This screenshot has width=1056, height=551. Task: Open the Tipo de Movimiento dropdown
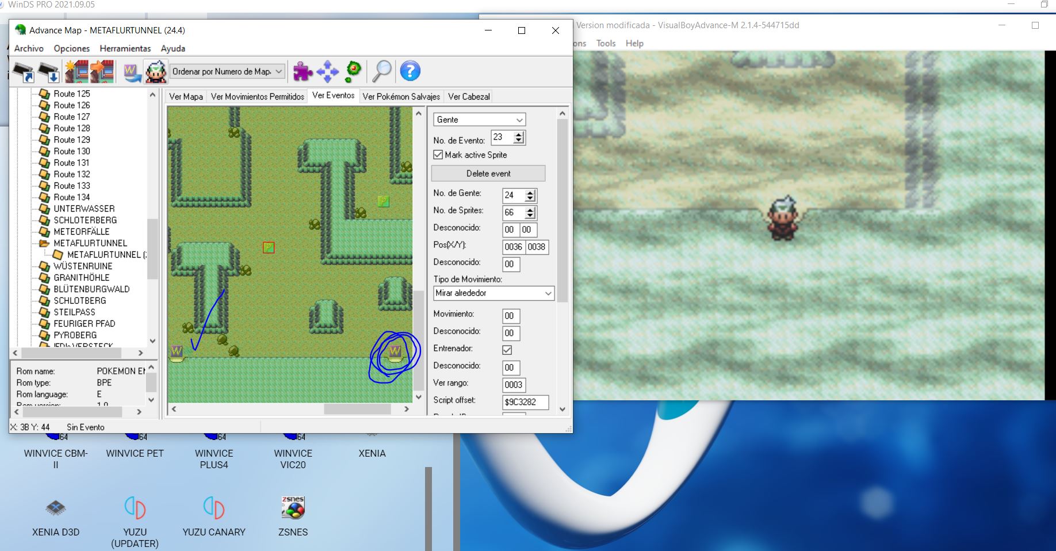pyautogui.click(x=493, y=293)
